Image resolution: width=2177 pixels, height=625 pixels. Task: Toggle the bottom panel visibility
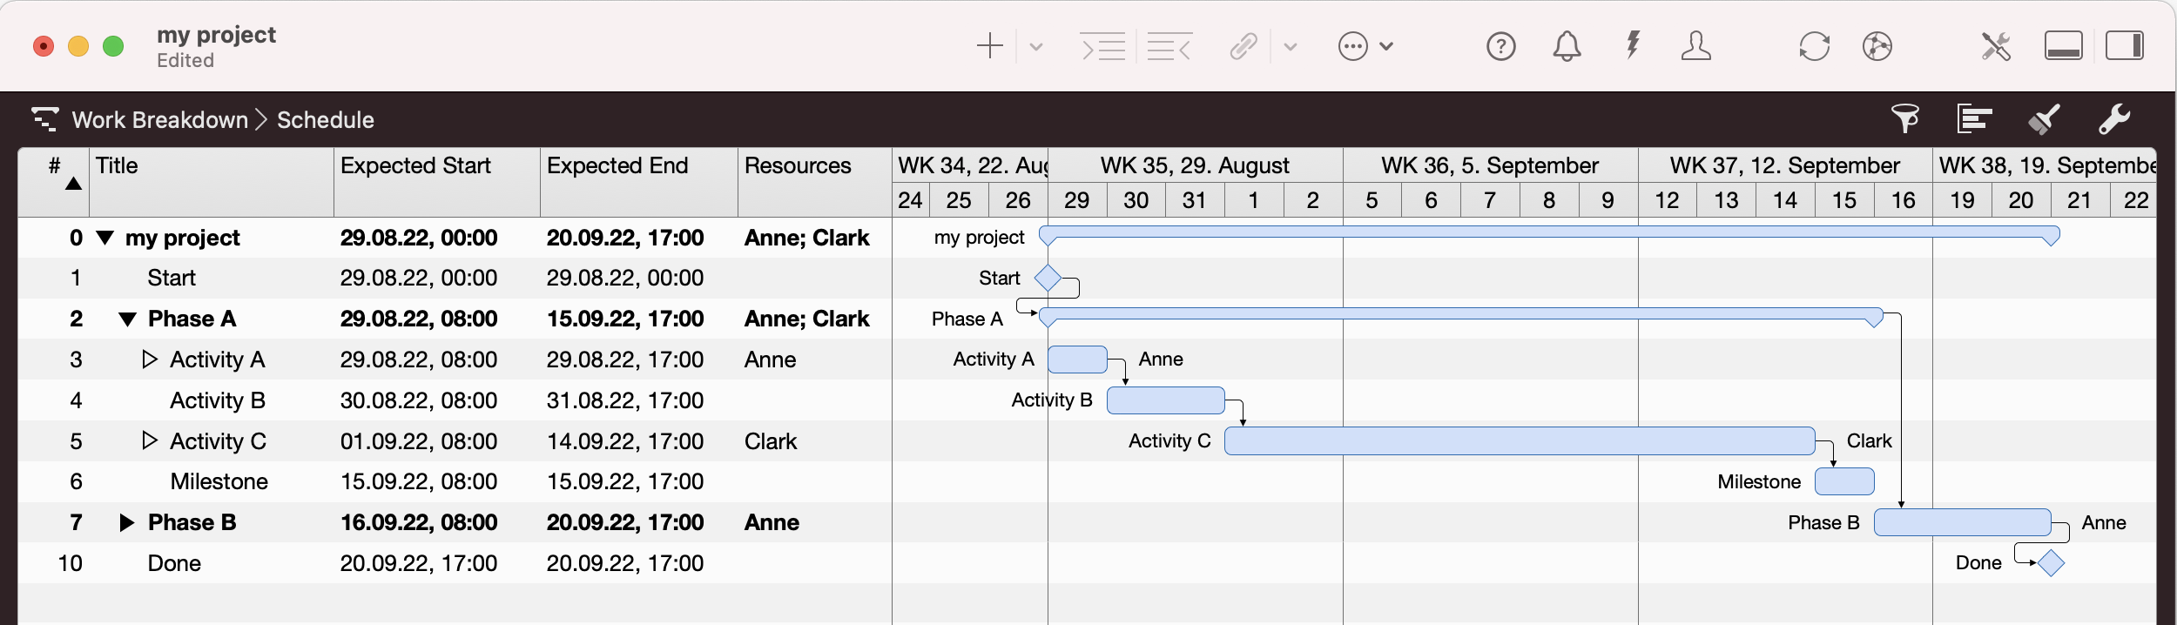click(x=2063, y=46)
